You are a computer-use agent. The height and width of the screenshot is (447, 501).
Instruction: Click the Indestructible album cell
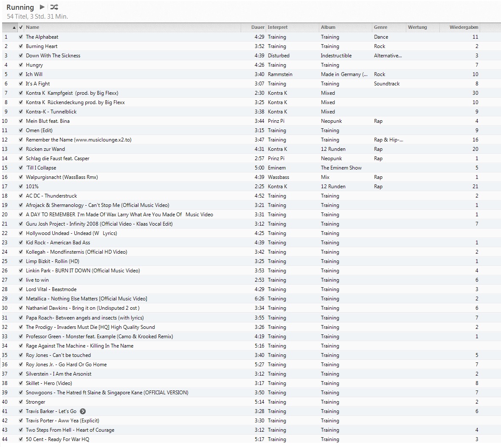pyautogui.click(x=336, y=56)
